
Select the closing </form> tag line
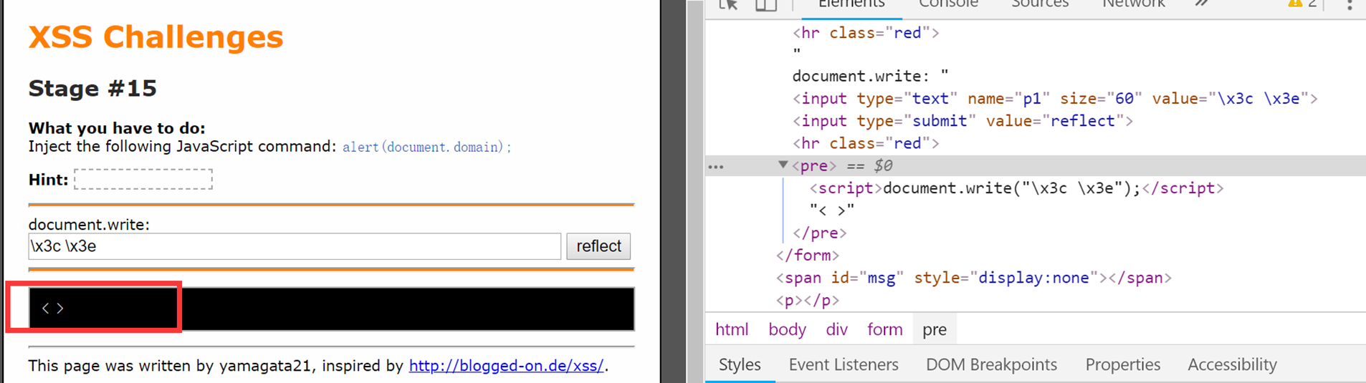click(807, 256)
